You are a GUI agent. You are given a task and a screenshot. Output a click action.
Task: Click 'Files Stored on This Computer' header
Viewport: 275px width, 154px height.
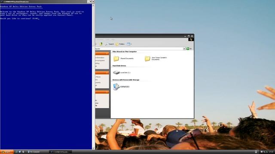[125, 52]
